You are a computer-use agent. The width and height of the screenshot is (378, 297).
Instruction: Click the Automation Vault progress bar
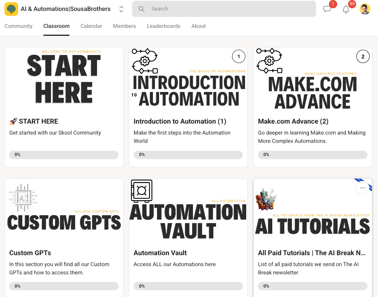pos(188,286)
